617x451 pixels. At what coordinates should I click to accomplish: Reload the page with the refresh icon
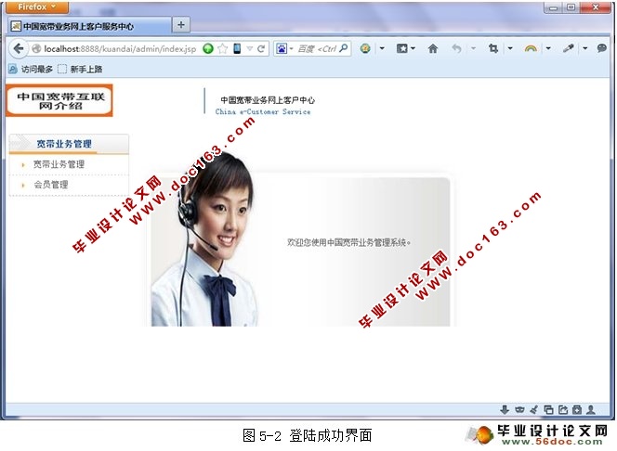[260, 48]
